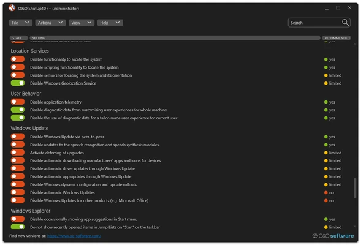361x245 pixels.
Task: Click 'Activate deferring of upgrades' text
Action: point(57,153)
